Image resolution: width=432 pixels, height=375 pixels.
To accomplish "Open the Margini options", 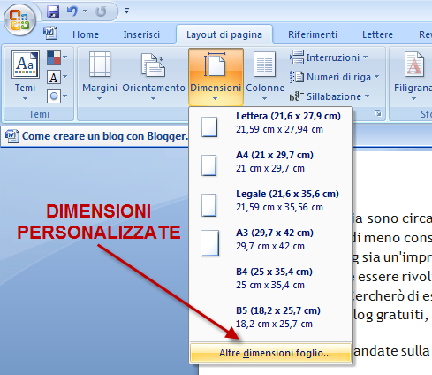I will [100, 76].
